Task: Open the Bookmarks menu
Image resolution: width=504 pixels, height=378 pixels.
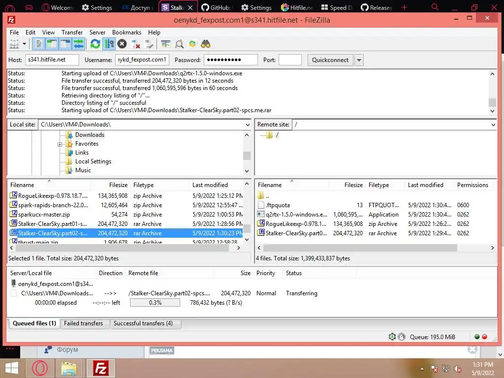Action: (126, 32)
